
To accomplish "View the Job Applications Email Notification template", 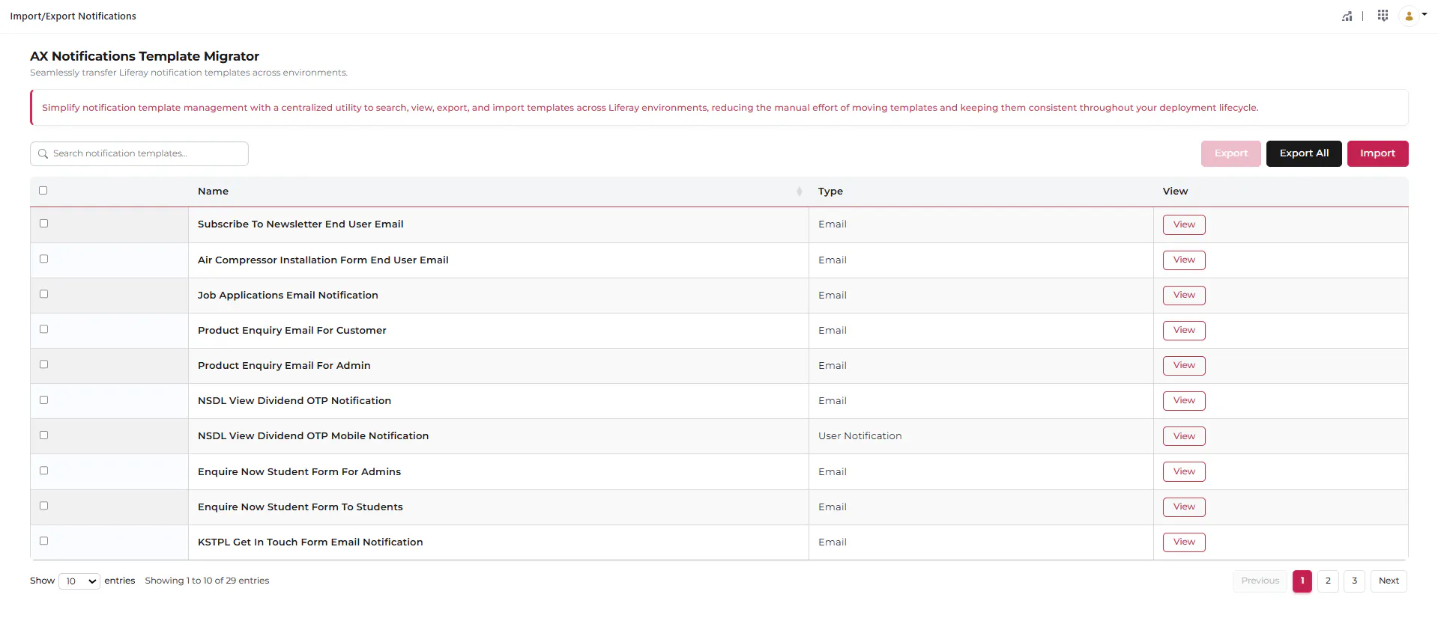I will (x=1184, y=295).
